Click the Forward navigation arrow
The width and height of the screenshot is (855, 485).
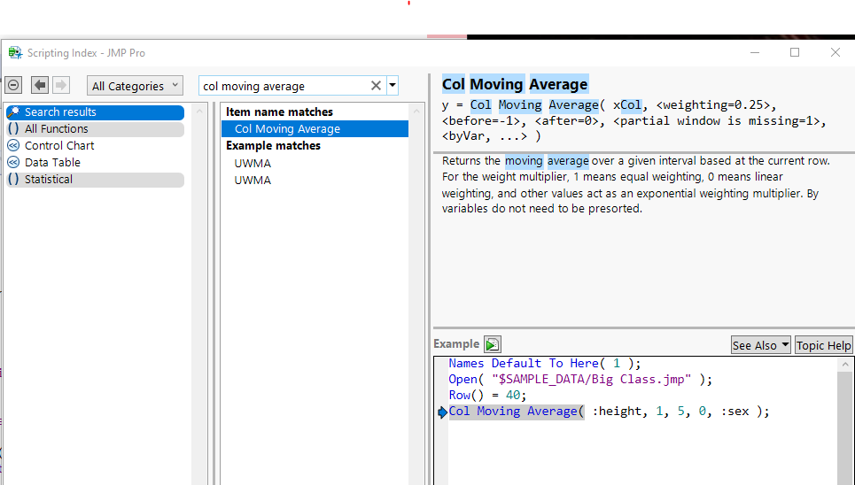click(x=61, y=85)
